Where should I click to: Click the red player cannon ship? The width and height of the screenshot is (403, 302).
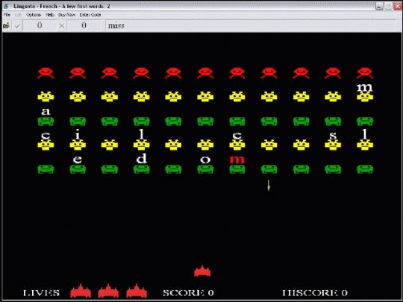point(202,271)
